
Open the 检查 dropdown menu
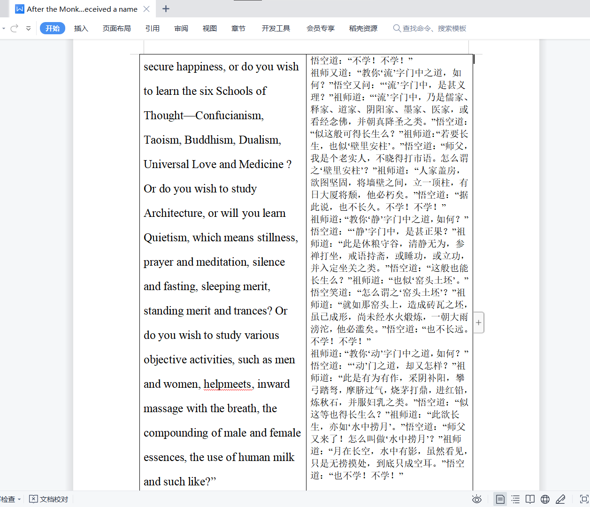(10, 499)
